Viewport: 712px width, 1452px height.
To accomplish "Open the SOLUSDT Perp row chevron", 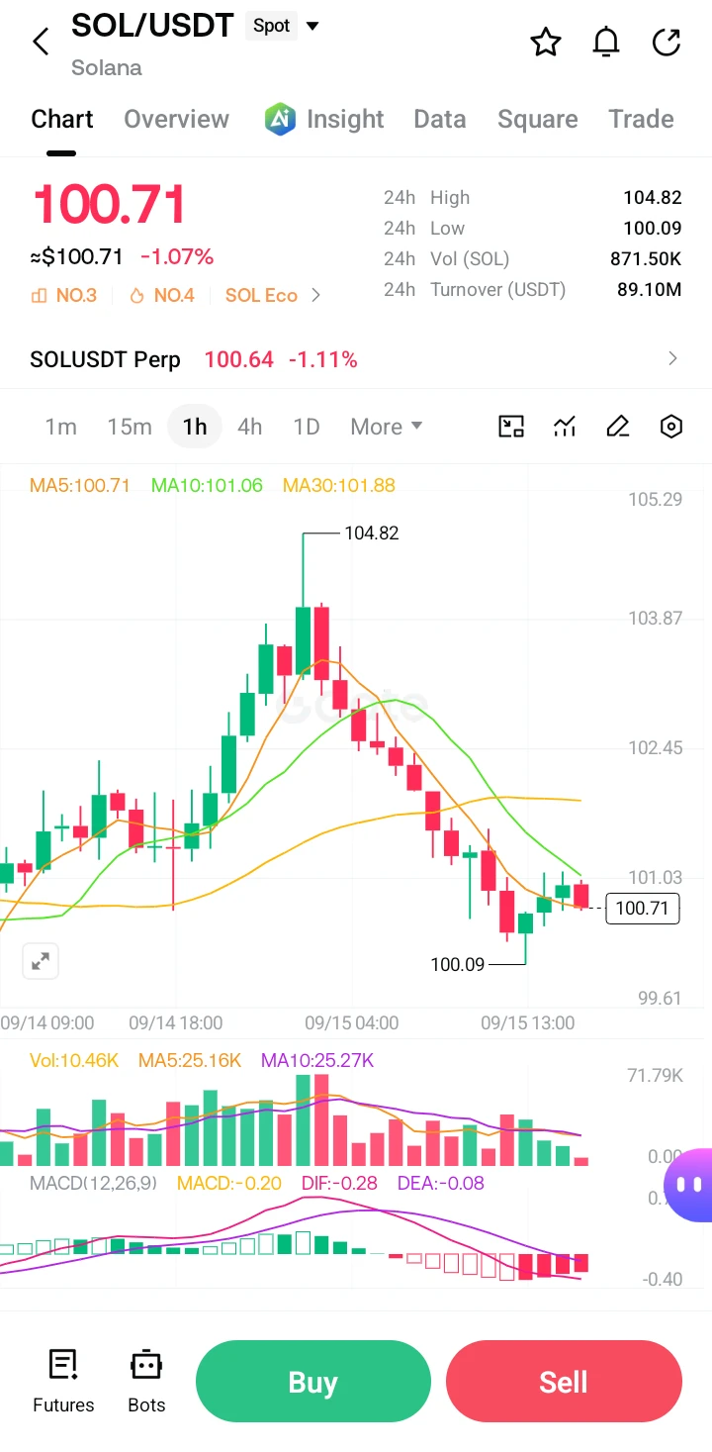I will pyautogui.click(x=672, y=358).
